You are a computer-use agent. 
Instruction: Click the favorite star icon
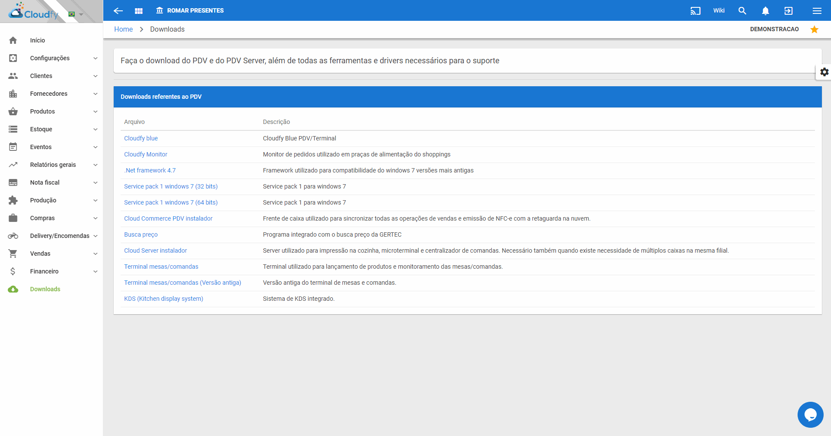(815, 29)
